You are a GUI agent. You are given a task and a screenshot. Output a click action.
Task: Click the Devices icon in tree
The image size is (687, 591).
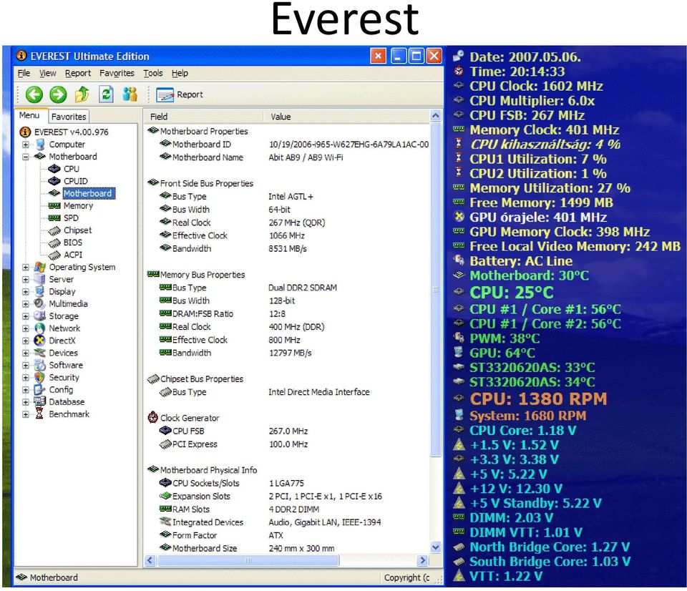point(40,353)
